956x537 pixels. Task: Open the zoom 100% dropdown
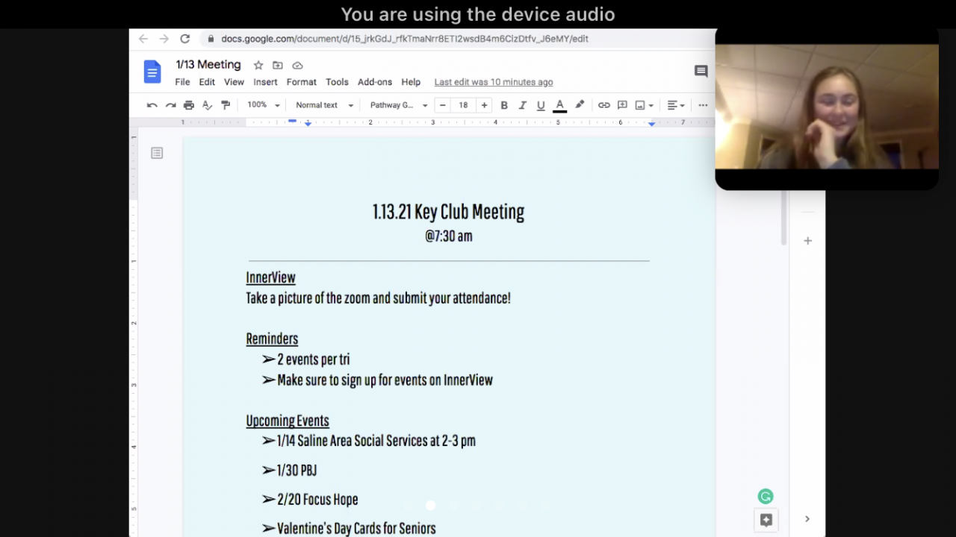pyautogui.click(x=264, y=105)
